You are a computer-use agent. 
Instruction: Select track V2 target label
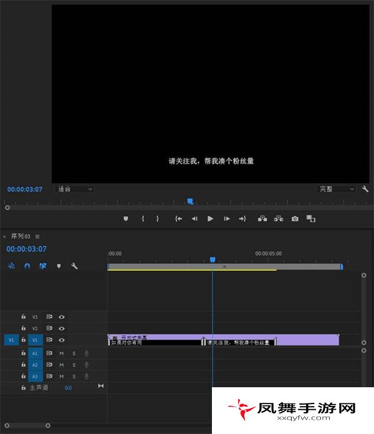(x=34, y=329)
